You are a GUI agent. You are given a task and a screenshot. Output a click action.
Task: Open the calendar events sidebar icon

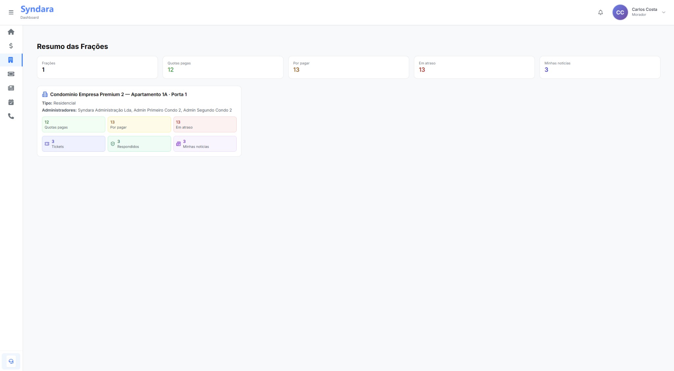click(x=11, y=102)
